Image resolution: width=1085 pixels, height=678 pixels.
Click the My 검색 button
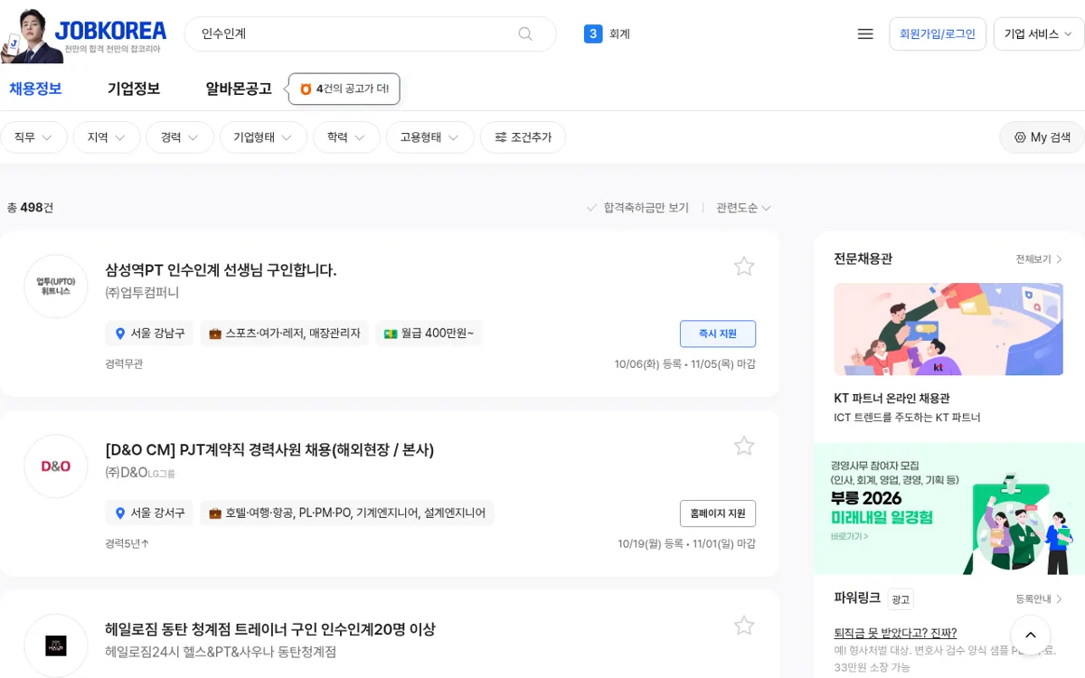[x=1042, y=137]
